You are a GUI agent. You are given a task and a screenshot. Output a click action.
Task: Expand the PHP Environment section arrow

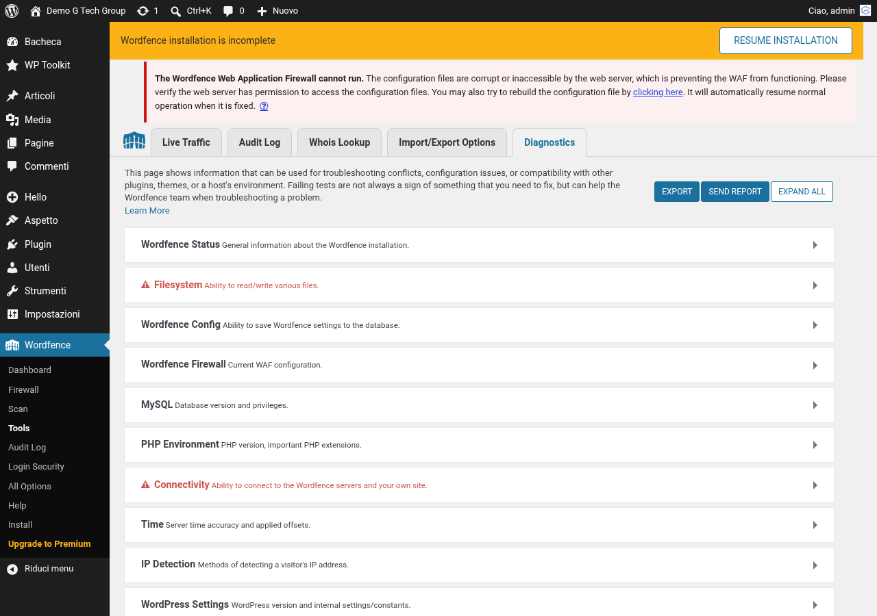pyautogui.click(x=815, y=445)
